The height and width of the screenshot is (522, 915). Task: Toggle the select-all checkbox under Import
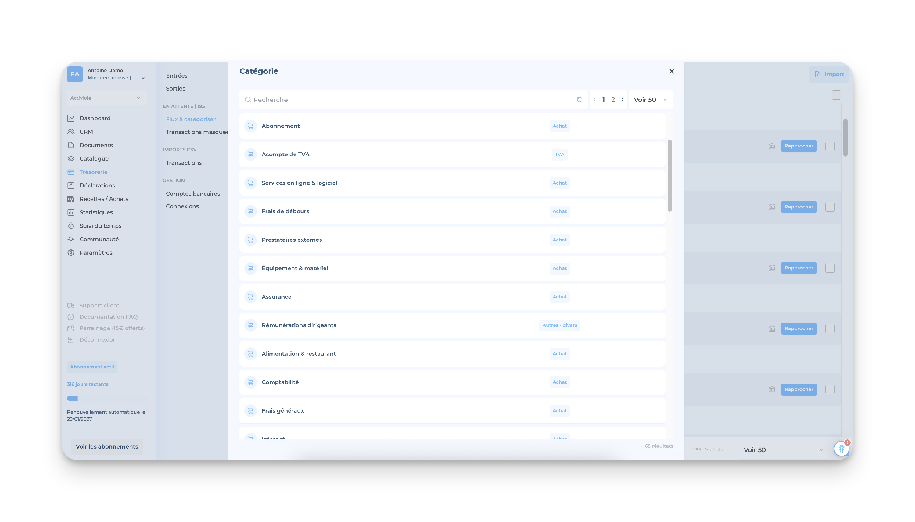click(836, 95)
